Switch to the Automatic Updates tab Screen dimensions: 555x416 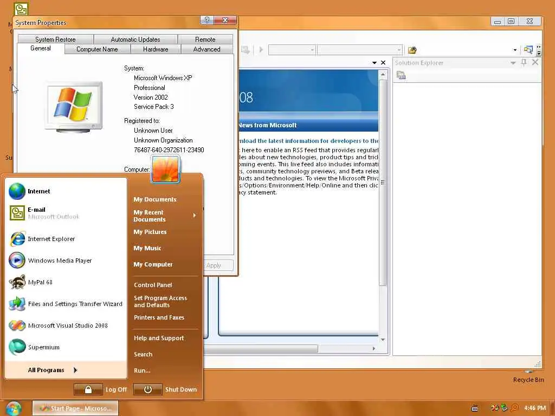click(x=135, y=39)
